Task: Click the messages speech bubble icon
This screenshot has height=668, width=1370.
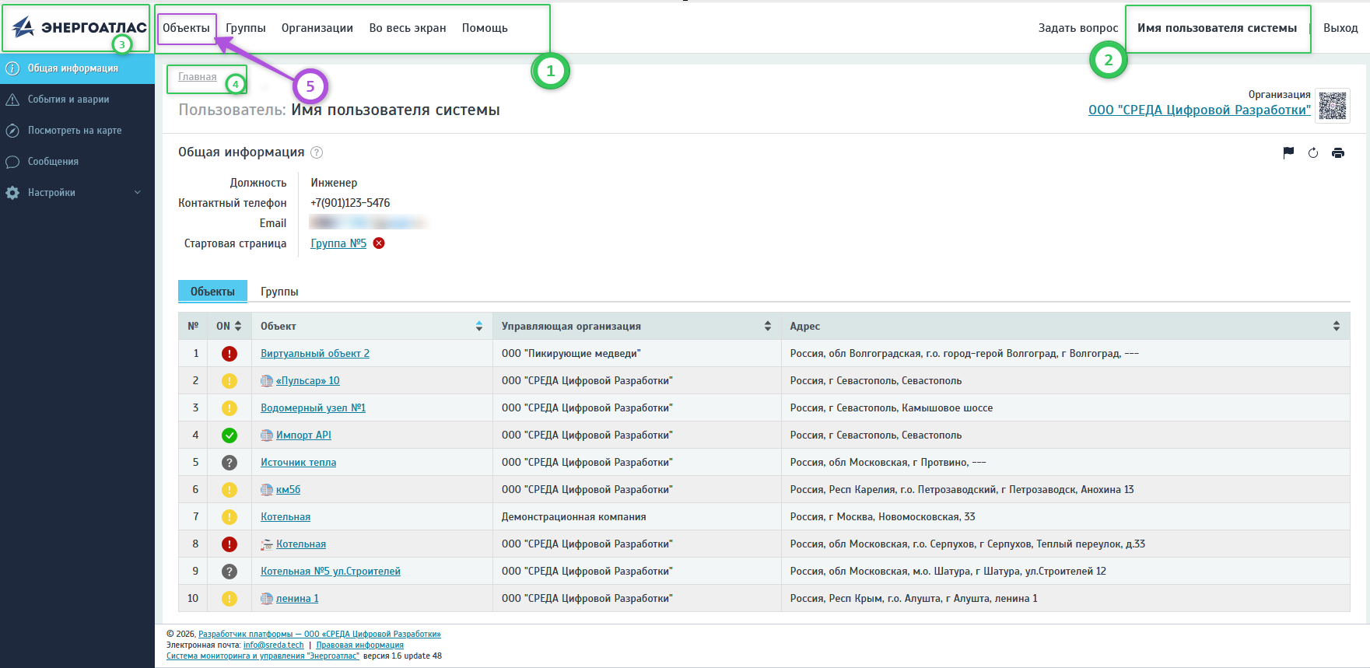Action: (12, 162)
